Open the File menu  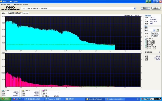pos(3,5)
